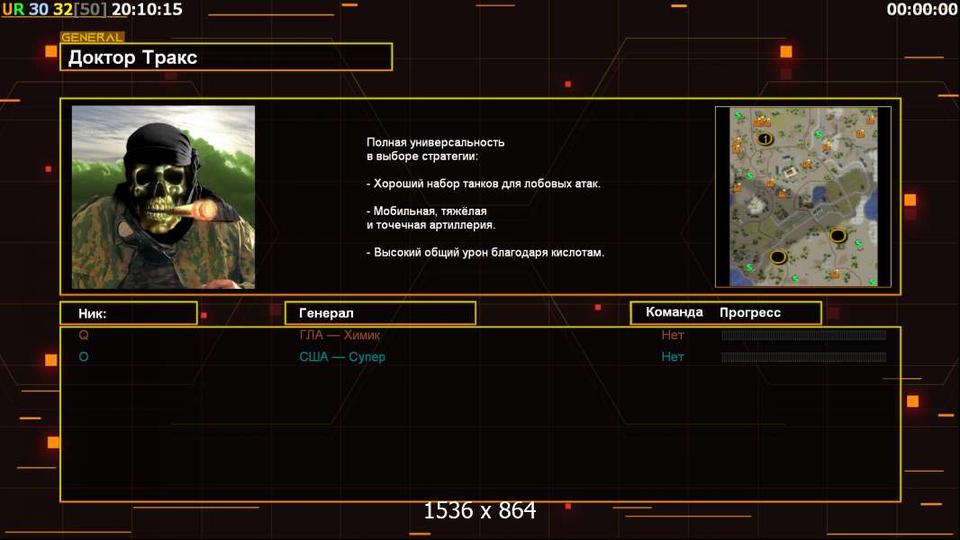
Task: Click loading progress bar for player O
Action: 804,357
